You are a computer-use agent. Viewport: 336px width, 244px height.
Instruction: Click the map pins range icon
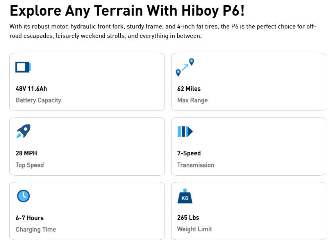click(185, 67)
